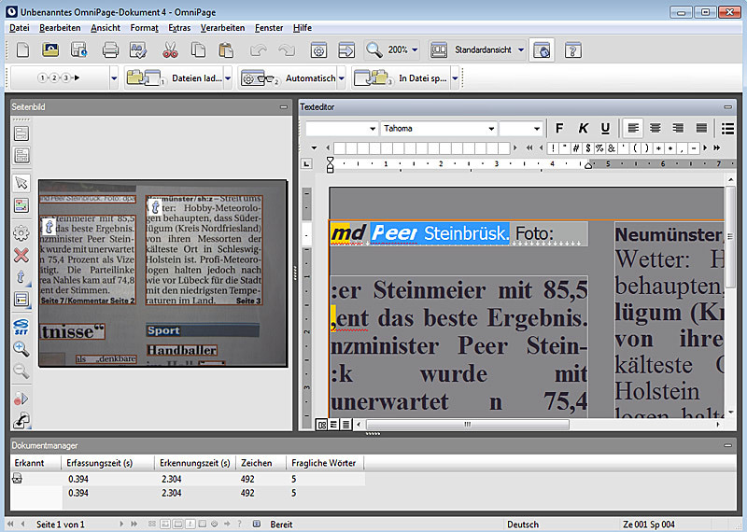Image resolution: width=747 pixels, height=532 pixels.
Task: Click the right indent marker on ruler
Action: [x=588, y=165]
